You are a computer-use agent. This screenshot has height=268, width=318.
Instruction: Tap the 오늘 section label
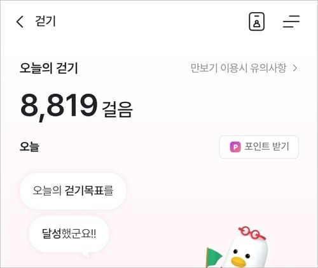tap(29, 146)
